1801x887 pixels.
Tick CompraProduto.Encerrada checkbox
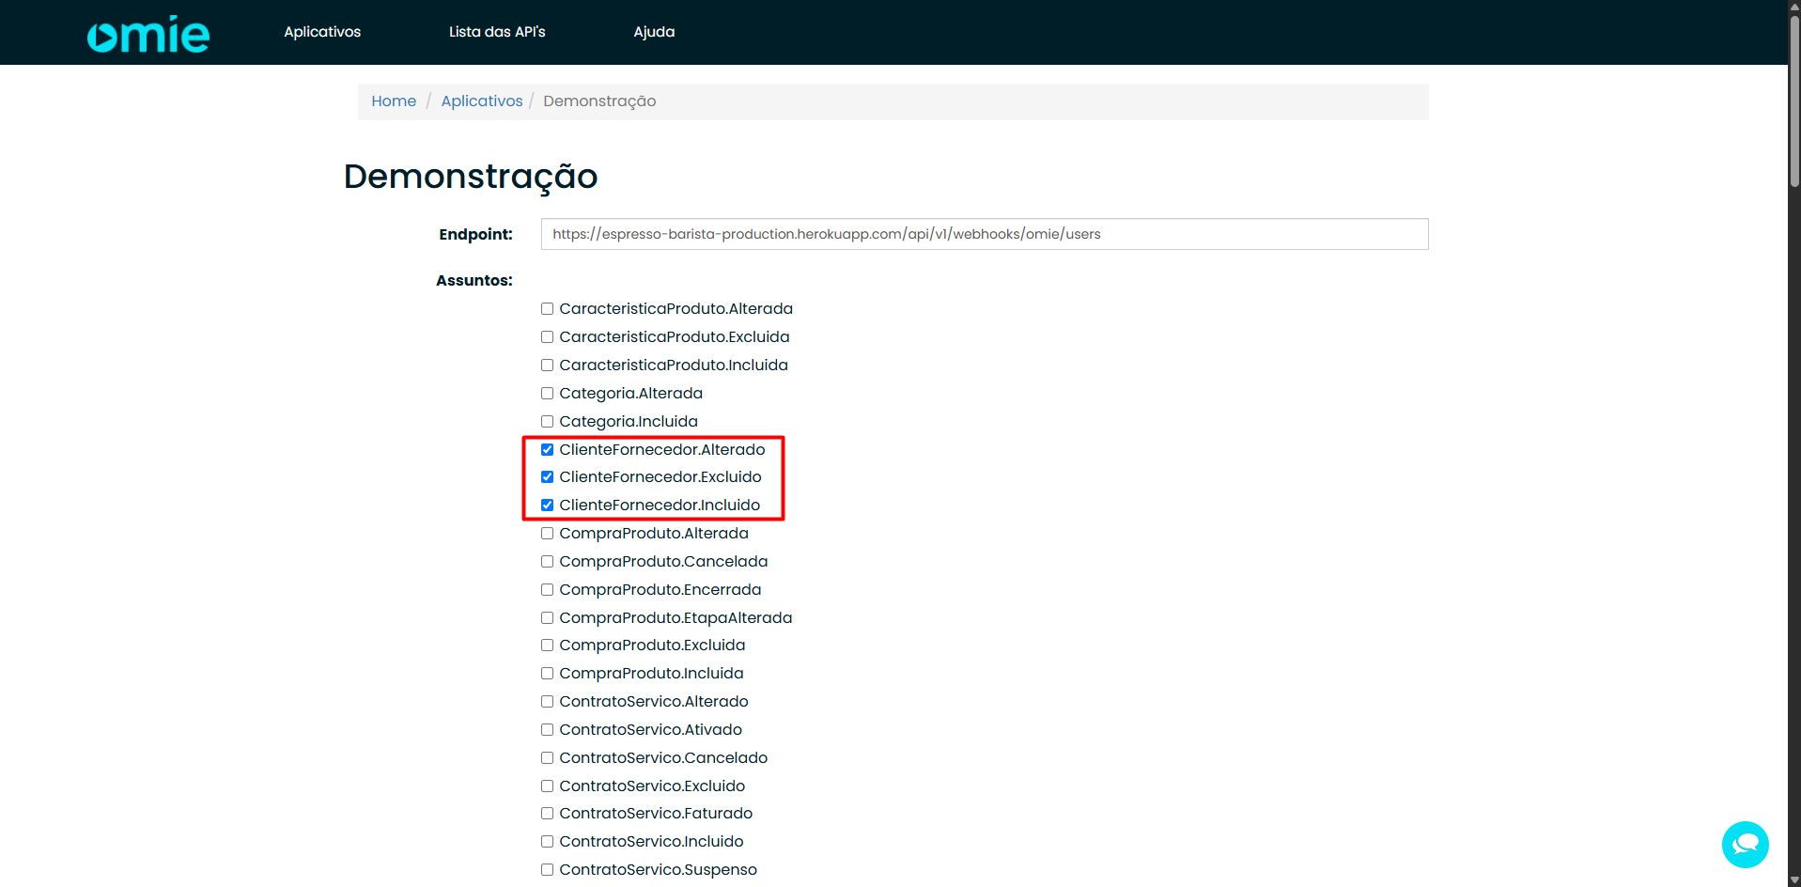coord(547,590)
